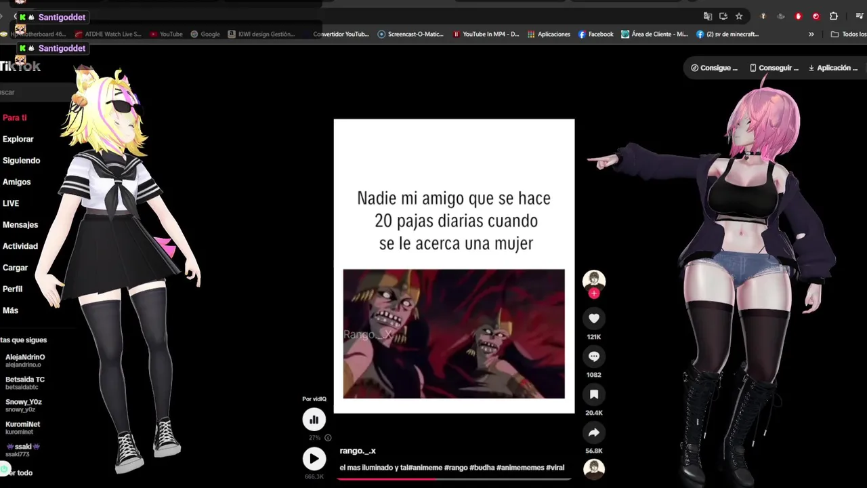This screenshot has height=488, width=867.
Task: Open Área de Cliente bookmark
Action: [655, 34]
